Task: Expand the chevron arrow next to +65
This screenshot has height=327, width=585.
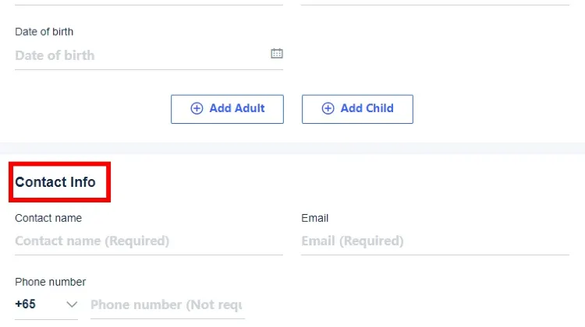Action: (x=72, y=304)
